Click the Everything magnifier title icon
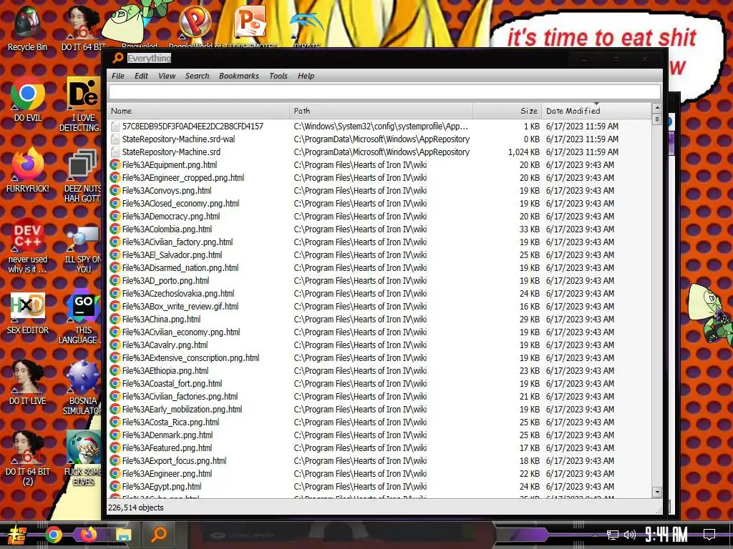This screenshot has height=549, width=733. 118,58
